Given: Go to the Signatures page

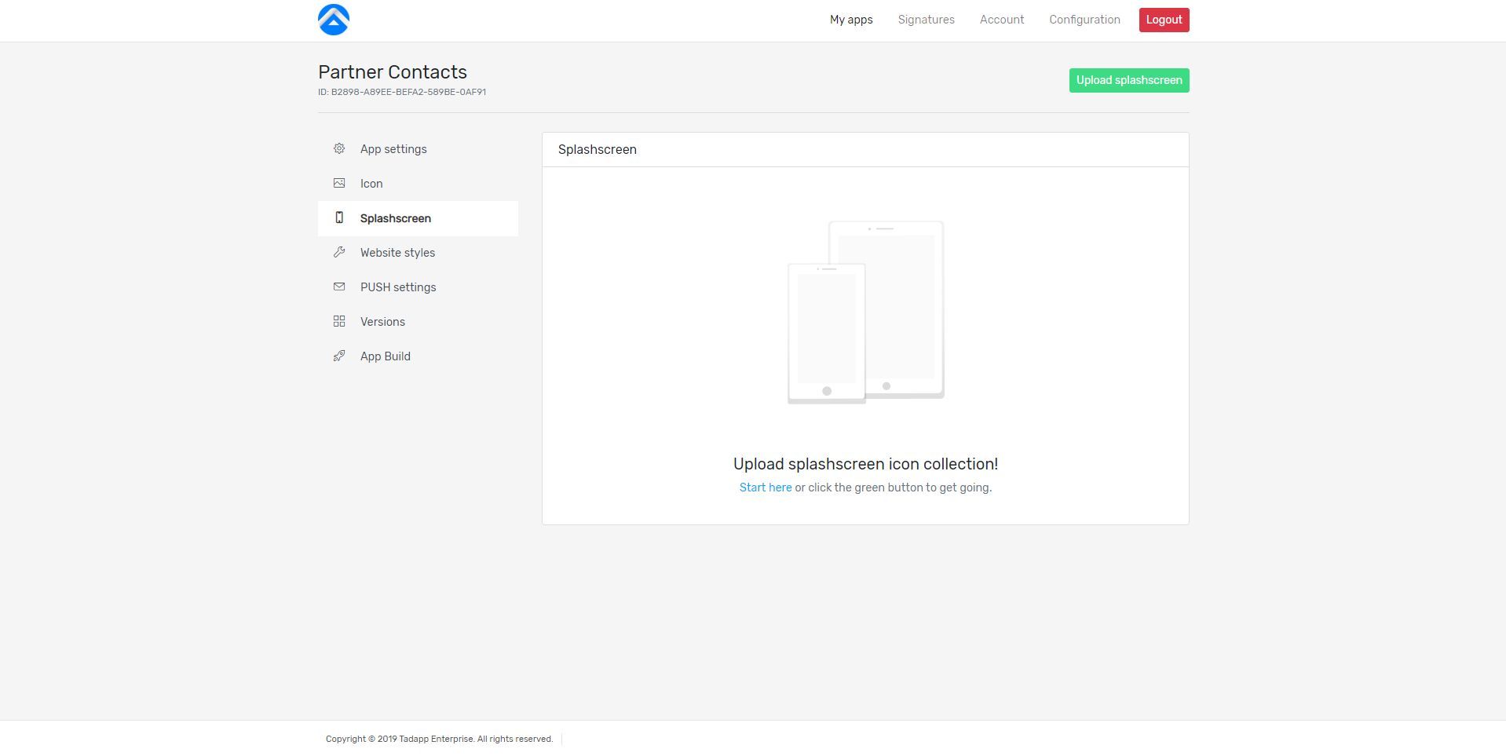Looking at the screenshot, I should [926, 20].
